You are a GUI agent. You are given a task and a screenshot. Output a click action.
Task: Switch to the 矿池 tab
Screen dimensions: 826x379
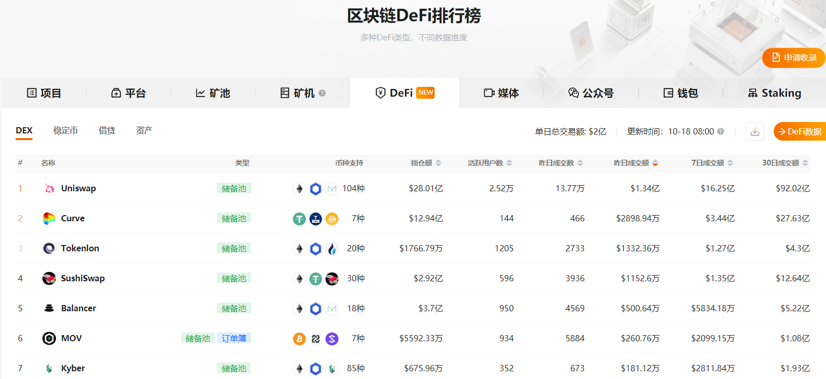[x=213, y=93]
